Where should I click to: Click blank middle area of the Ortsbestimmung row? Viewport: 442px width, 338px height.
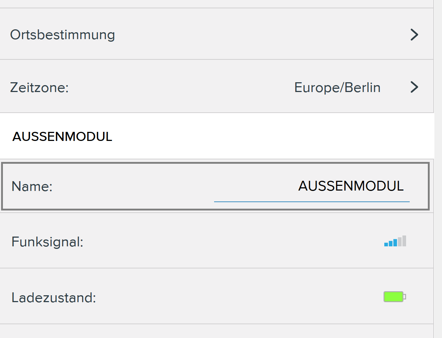click(254, 35)
